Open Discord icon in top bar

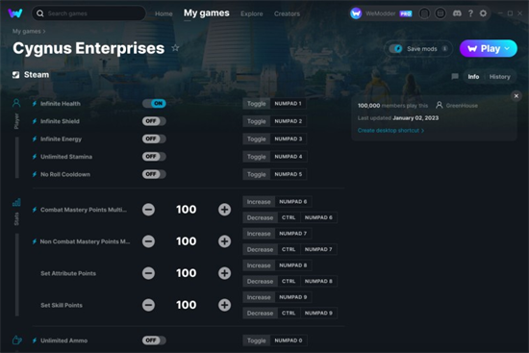[x=457, y=13]
